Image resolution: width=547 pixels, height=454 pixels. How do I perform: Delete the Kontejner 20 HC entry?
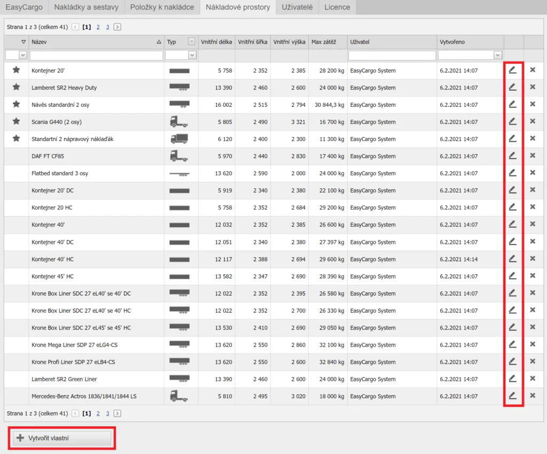[x=533, y=207]
